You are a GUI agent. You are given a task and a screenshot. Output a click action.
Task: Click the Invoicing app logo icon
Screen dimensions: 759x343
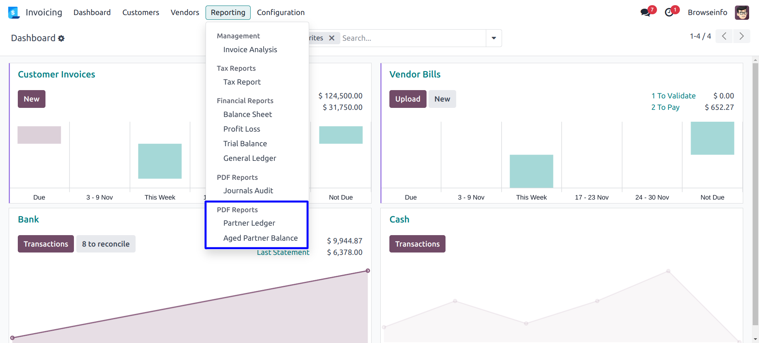[13, 13]
